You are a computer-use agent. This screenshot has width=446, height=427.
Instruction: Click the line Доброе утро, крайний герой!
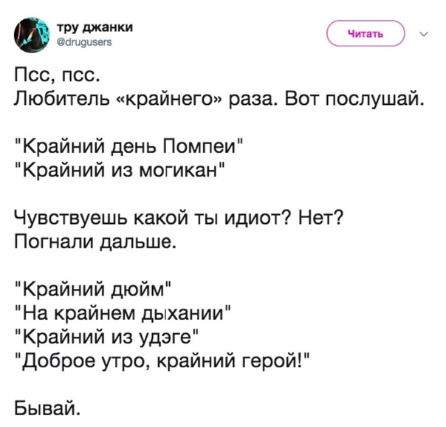pos(161,361)
